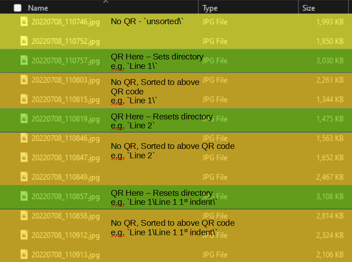Click the 2,324 KB size value
352x262 pixels.
tap(330, 235)
